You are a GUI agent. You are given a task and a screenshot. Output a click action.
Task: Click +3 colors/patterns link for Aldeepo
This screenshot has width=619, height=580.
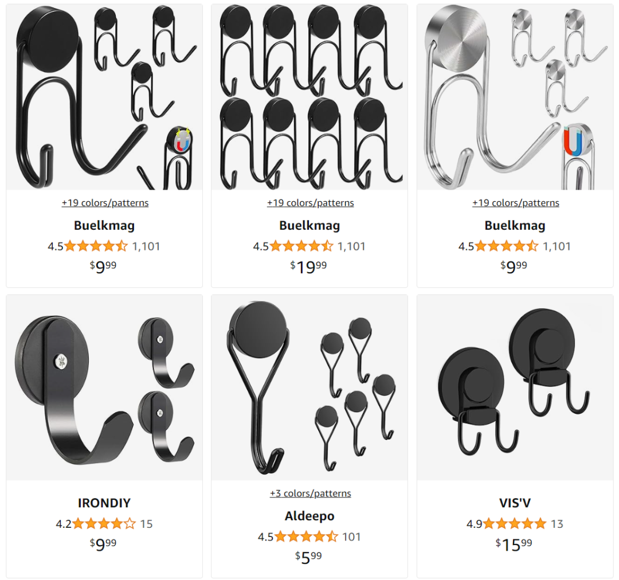(x=310, y=493)
